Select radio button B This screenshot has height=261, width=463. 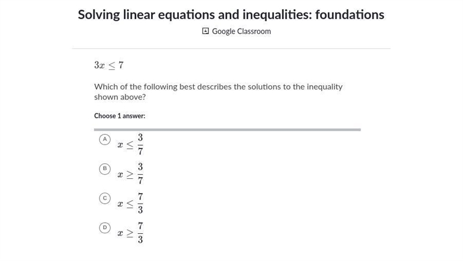click(x=105, y=168)
